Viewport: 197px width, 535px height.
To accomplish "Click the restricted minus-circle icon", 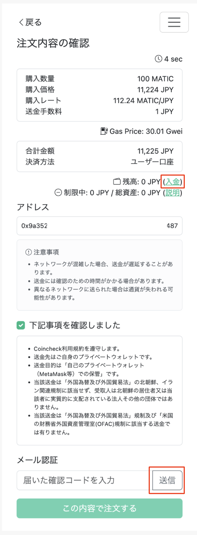I will coord(58,192).
